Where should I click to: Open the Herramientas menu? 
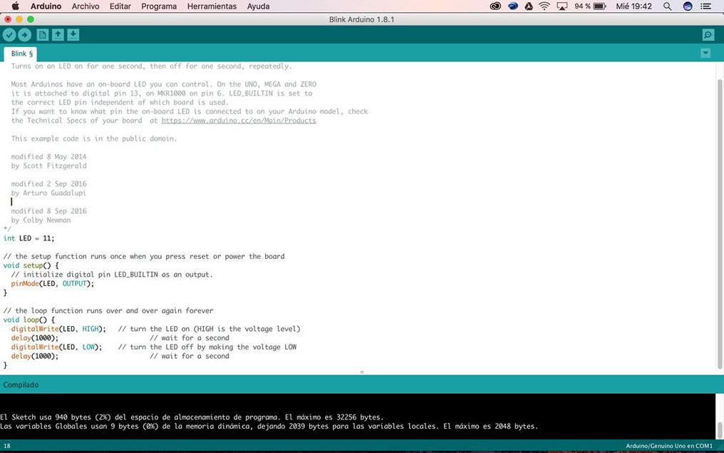[x=212, y=6]
